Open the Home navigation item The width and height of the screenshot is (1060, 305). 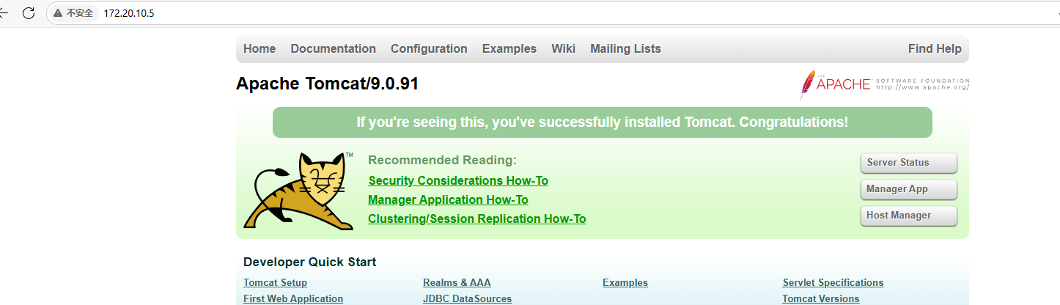(x=260, y=49)
